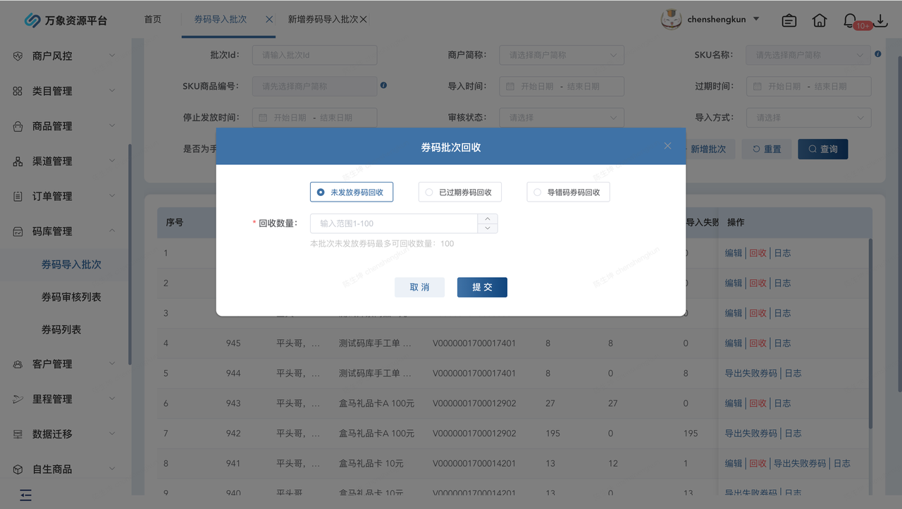Close the 新增券码导入批次 tab
This screenshot has height=509, width=902.
click(364, 20)
